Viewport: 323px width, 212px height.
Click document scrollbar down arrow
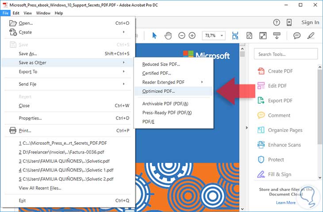pyautogui.click(x=242, y=209)
